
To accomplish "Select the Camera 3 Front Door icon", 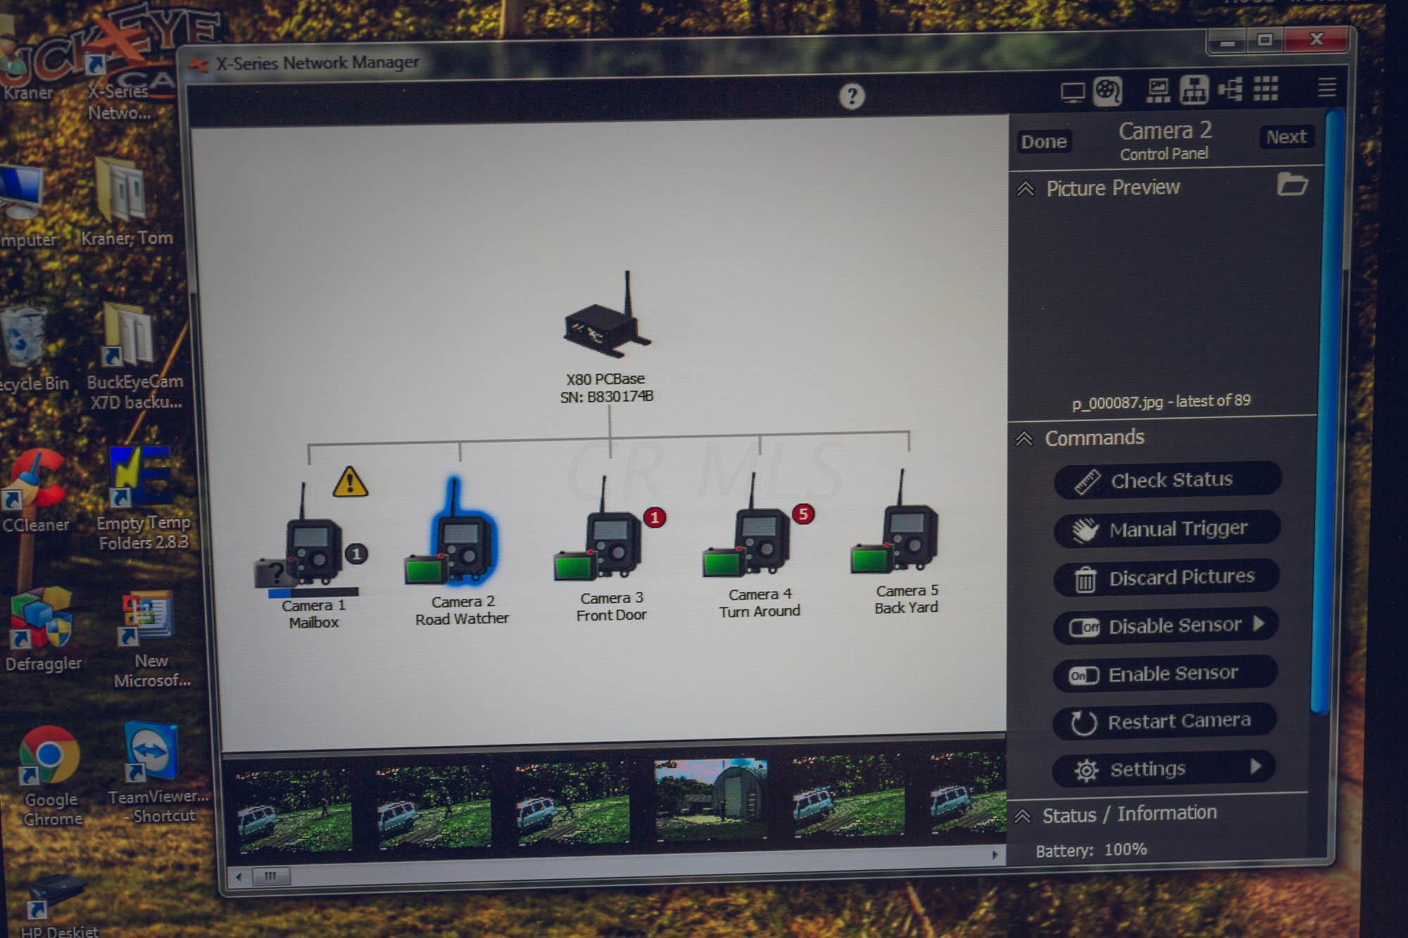I will (611, 543).
